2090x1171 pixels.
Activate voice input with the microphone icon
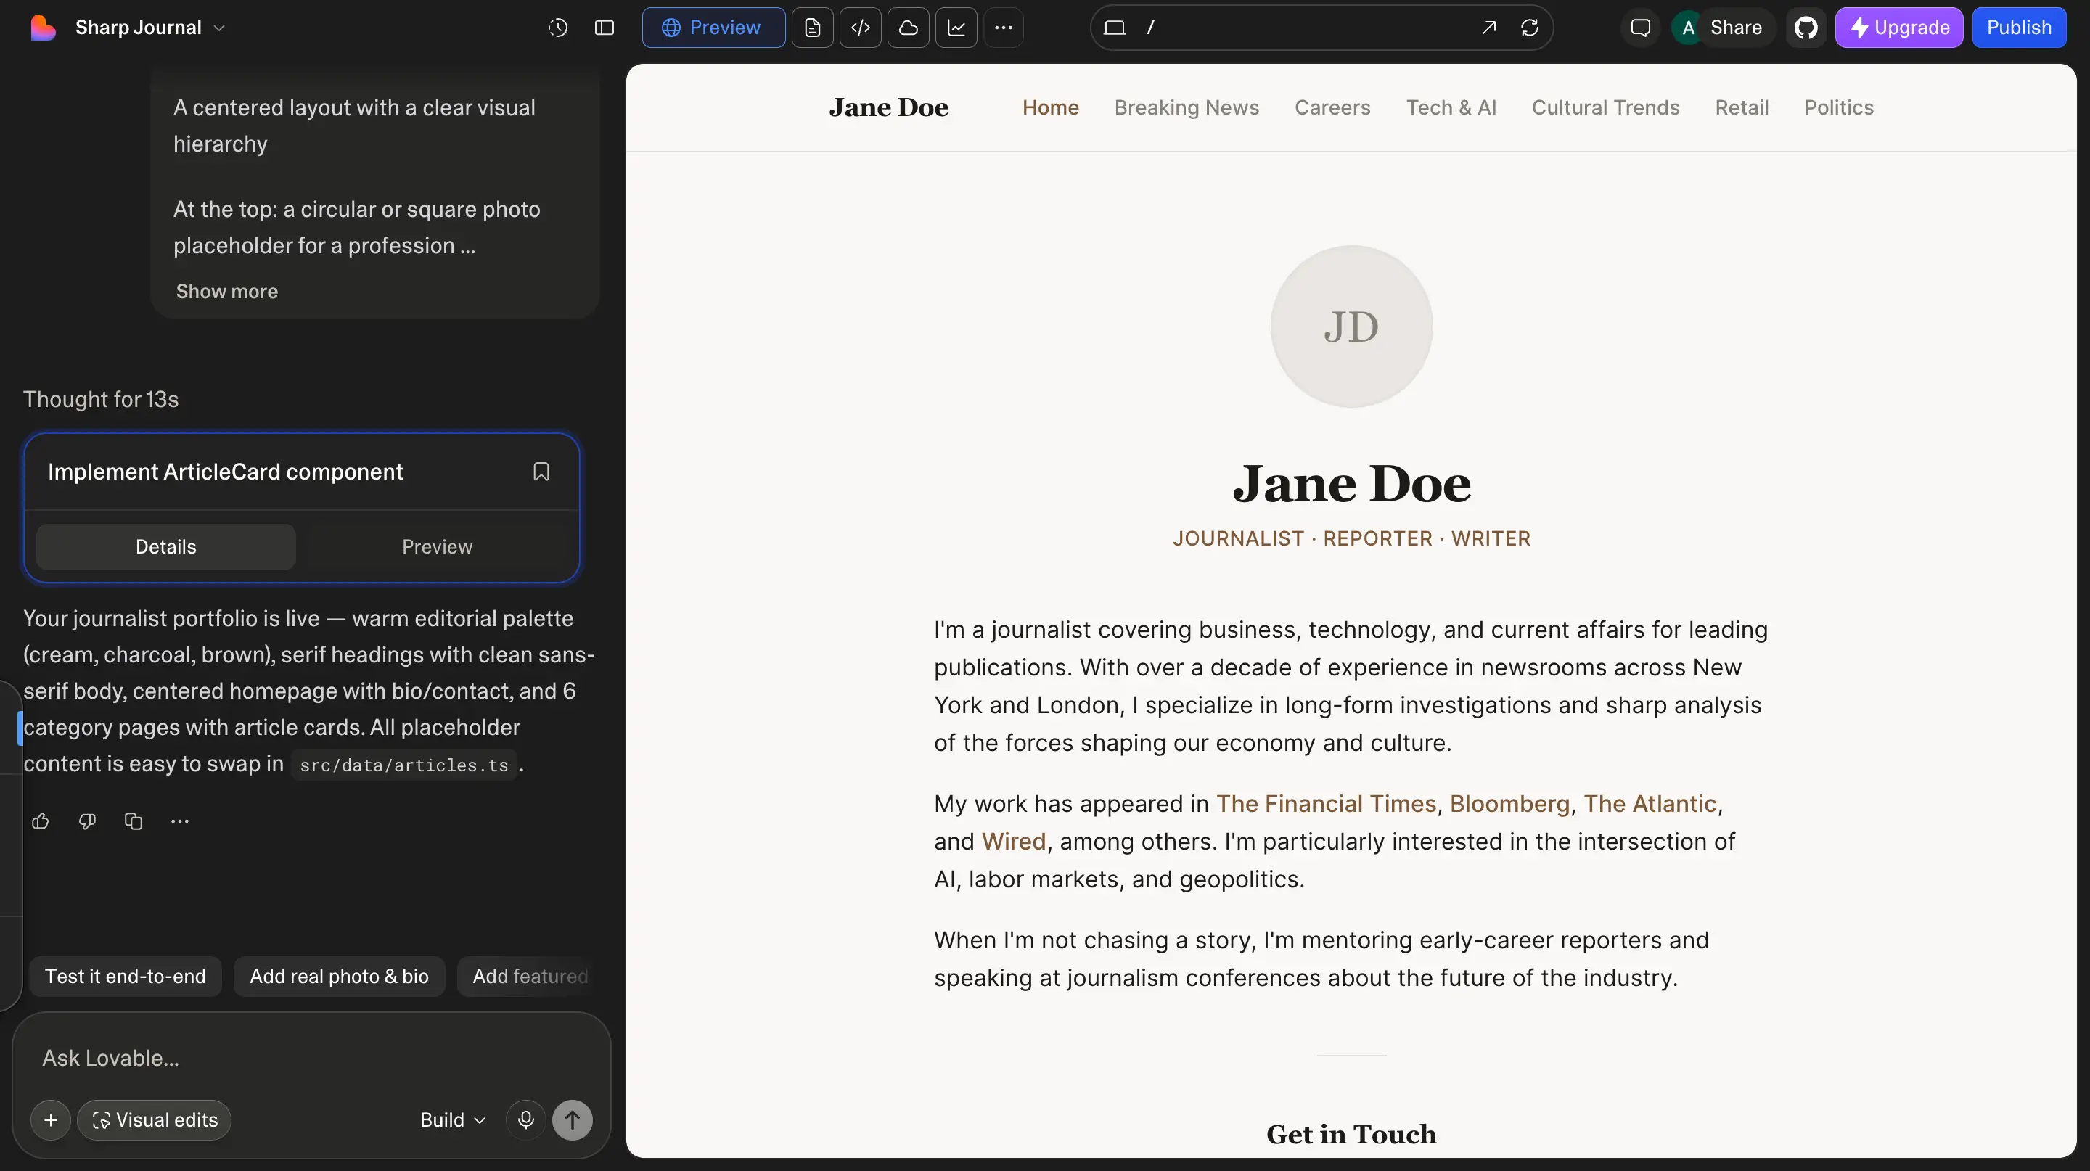[x=525, y=1120]
